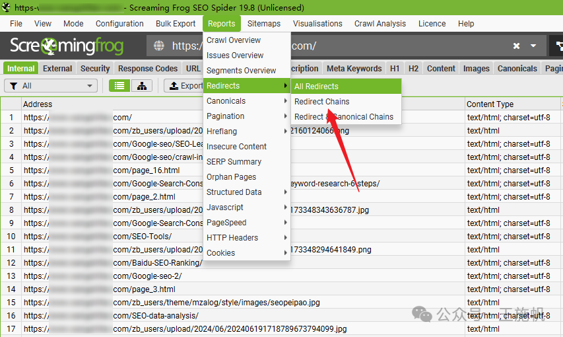Switch to H1 tab
The height and width of the screenshot is (337, 563).
395,68
